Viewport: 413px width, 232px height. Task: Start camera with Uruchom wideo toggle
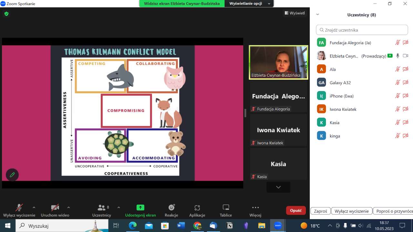click(55, 208)
